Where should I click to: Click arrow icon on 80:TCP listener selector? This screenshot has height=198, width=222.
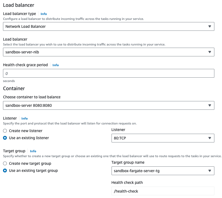[x=209, y=138]
